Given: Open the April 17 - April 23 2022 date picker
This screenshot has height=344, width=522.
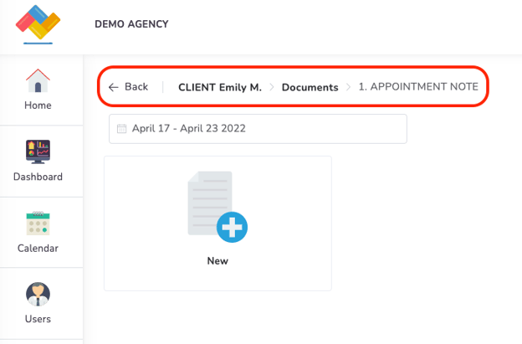Looking at the screenshot, I should coord(258,129).
